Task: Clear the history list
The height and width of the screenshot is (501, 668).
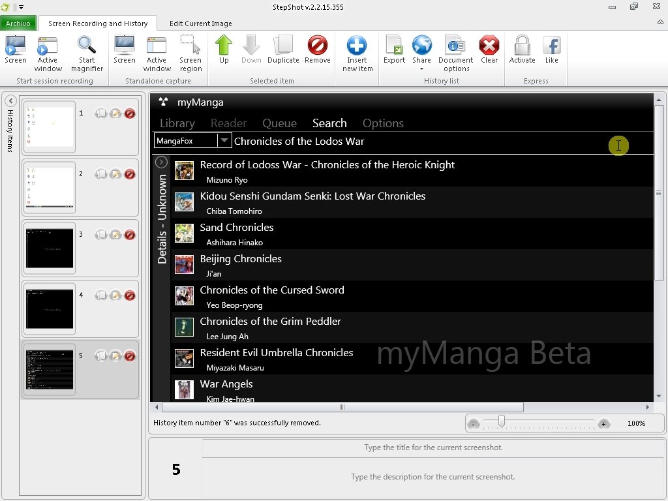Action: tap(489, 50)
